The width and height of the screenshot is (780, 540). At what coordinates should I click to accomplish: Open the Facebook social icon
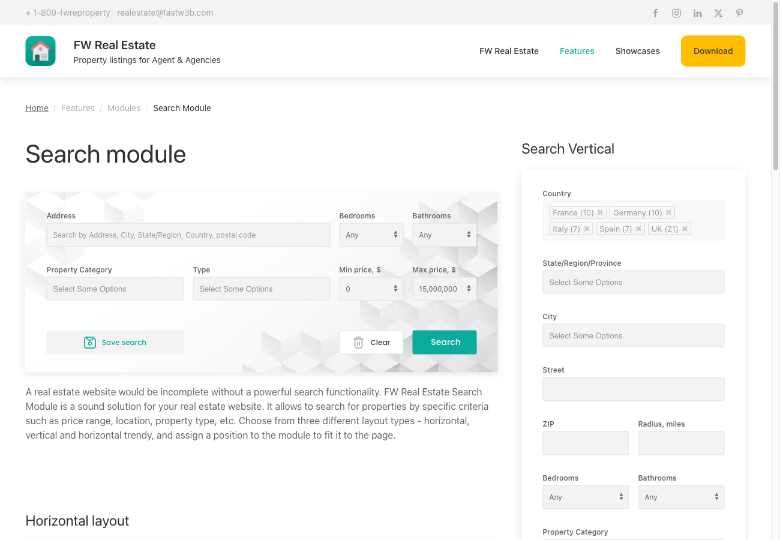click(655, 13)
